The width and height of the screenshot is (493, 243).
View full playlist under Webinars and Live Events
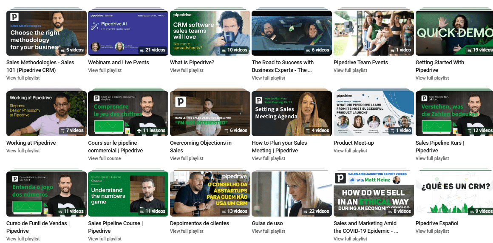[x=105, y=70]
